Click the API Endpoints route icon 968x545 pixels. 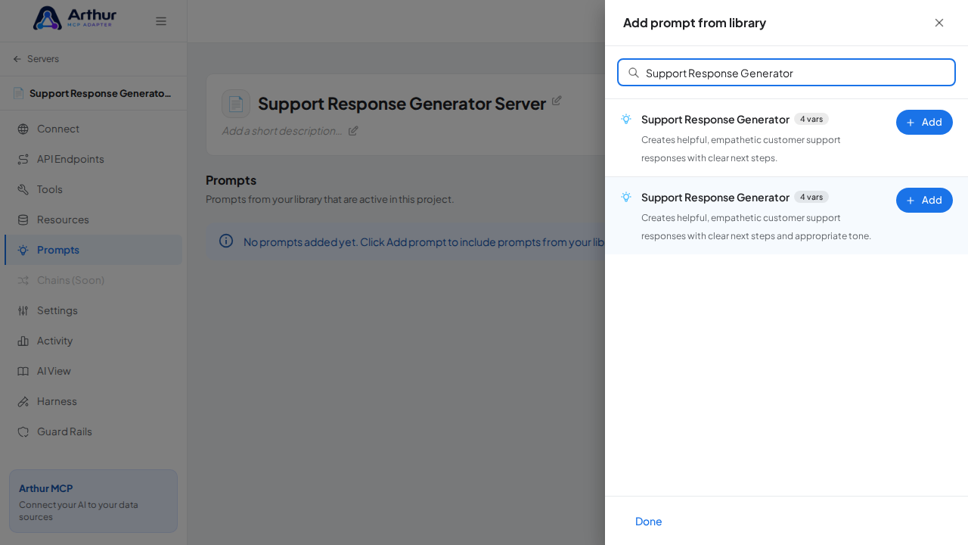tap(23, 159)
